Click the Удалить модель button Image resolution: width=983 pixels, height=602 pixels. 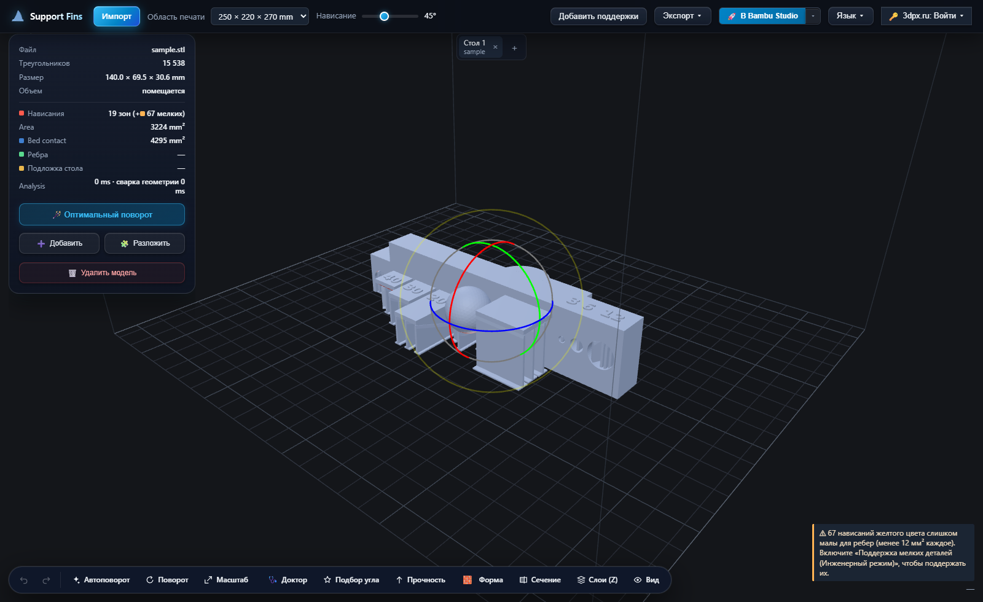click(102, 273)
